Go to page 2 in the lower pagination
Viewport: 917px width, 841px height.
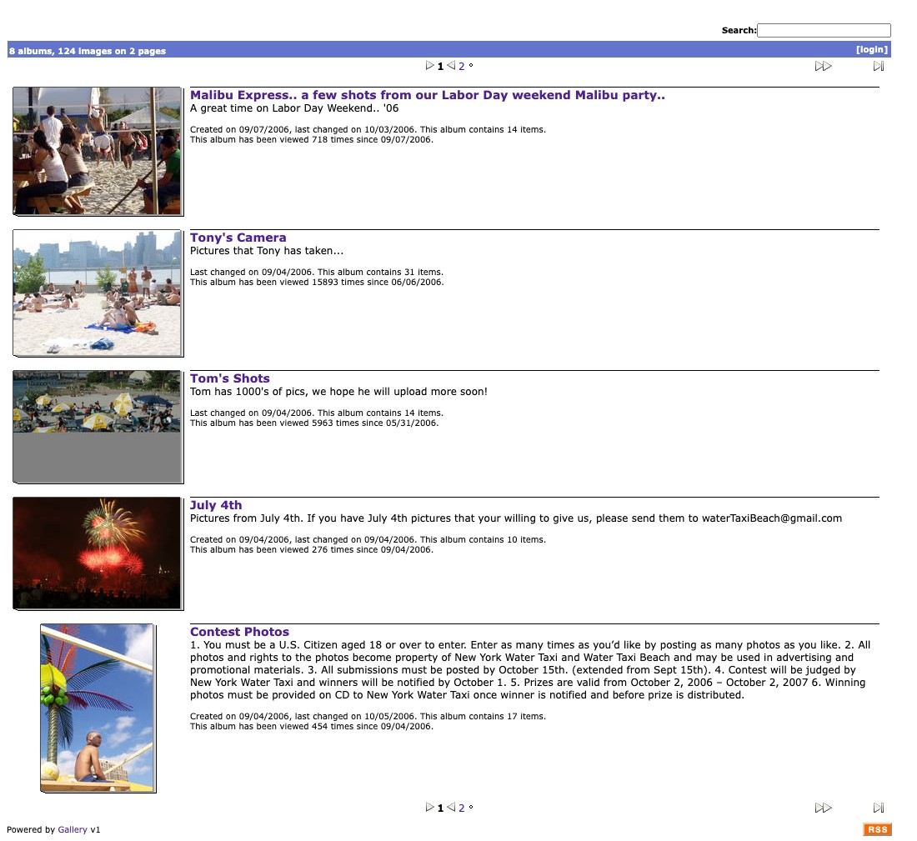tap(462, 808)
